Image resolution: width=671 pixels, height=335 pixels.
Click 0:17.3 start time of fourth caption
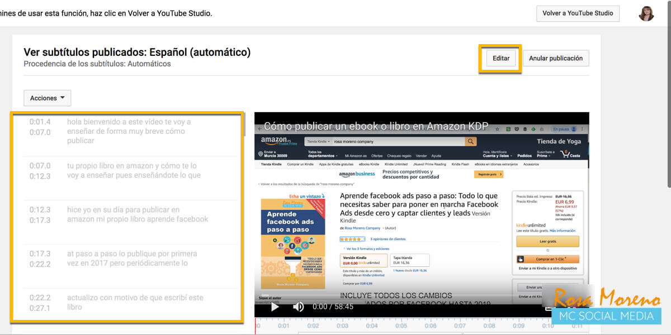40,253
